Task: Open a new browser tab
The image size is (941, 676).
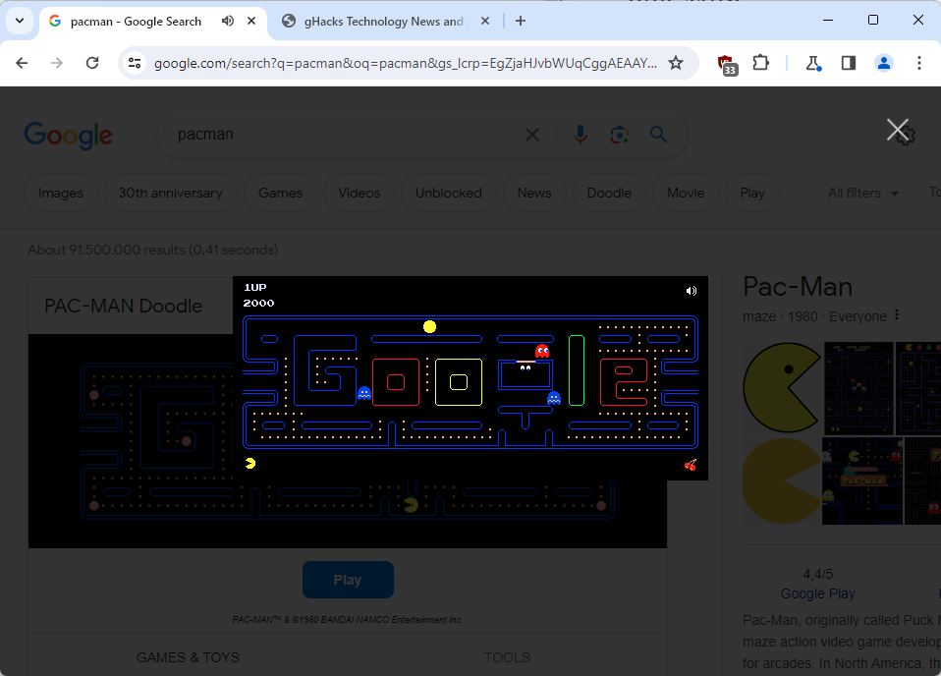Action: tap(521, 21)
